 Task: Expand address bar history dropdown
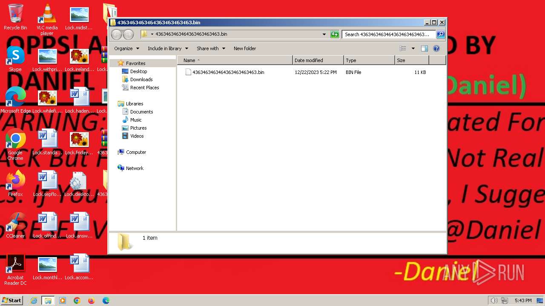pyautogui.click(x=324, y=34)
